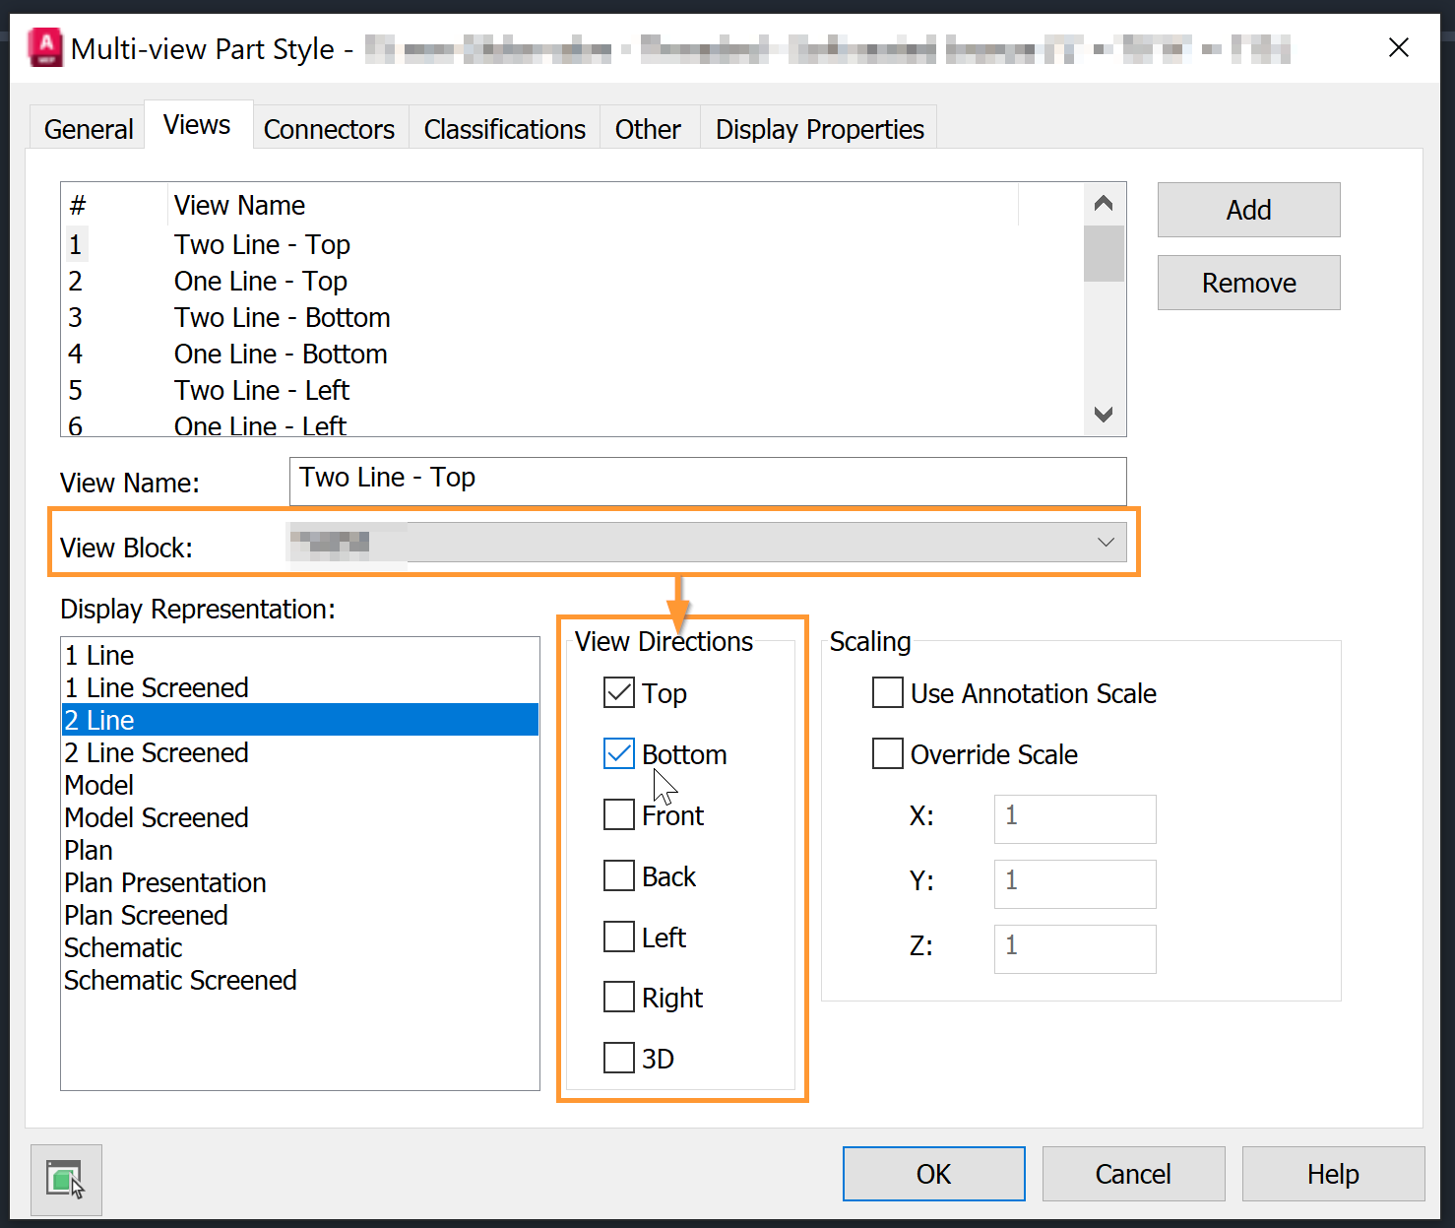Enable the 3D view direction checkbox

[619, 1059]
